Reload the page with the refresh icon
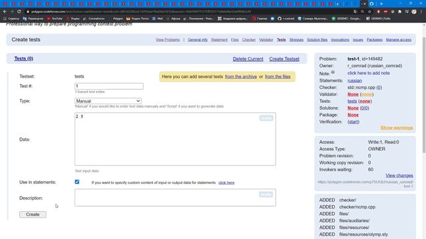Screen dimensions: 426x239 tap(19, 12)
